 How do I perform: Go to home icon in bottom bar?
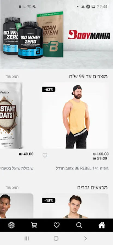point(102,225)
